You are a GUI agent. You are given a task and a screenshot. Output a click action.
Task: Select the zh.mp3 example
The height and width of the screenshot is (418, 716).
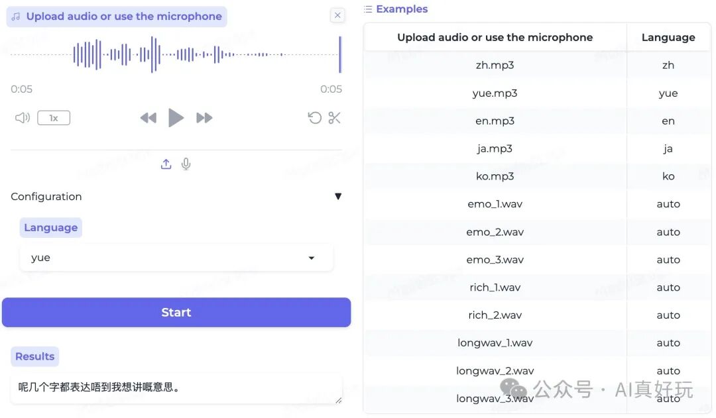click(495, 66)
